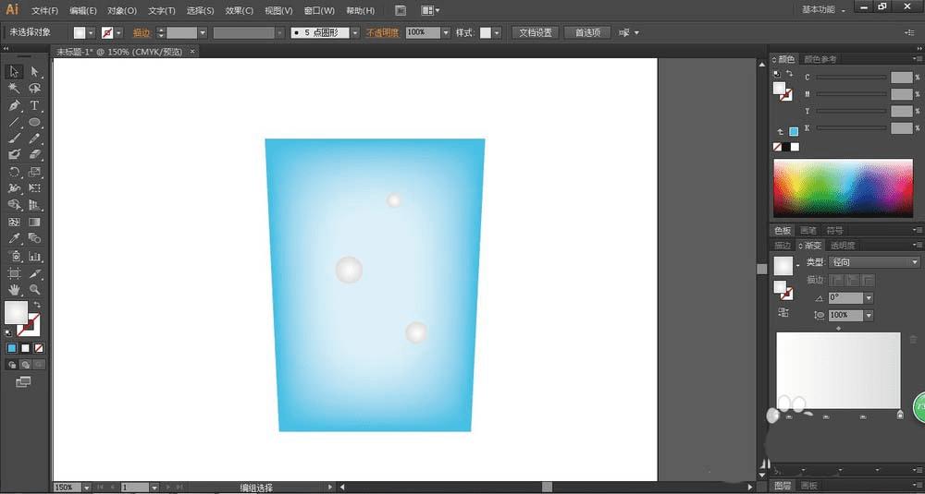The image size is (925, 494).
Task: Select the Eyedropper tool
Action: click(14, 239)
